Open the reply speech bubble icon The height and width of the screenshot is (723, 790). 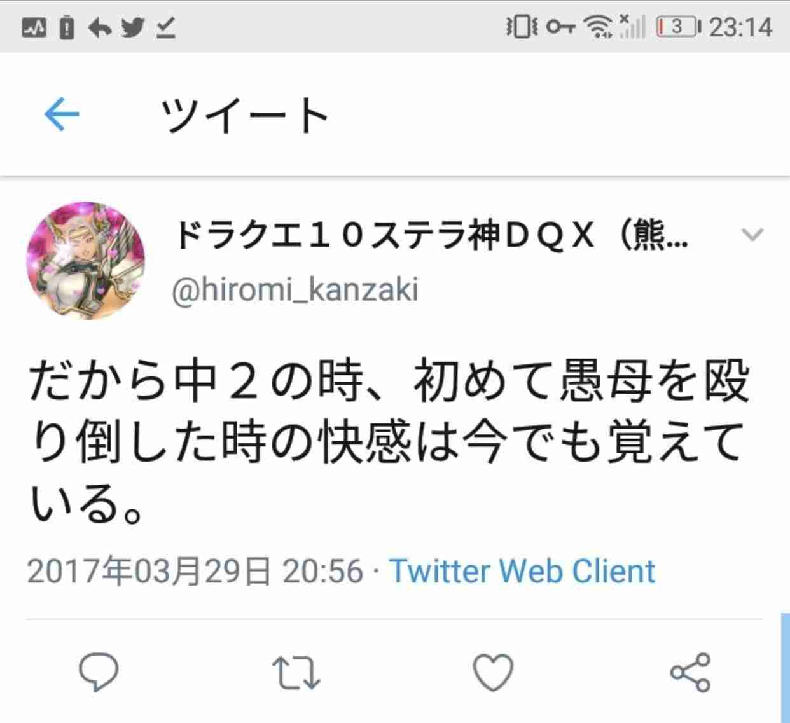click(x=98, y=673)
